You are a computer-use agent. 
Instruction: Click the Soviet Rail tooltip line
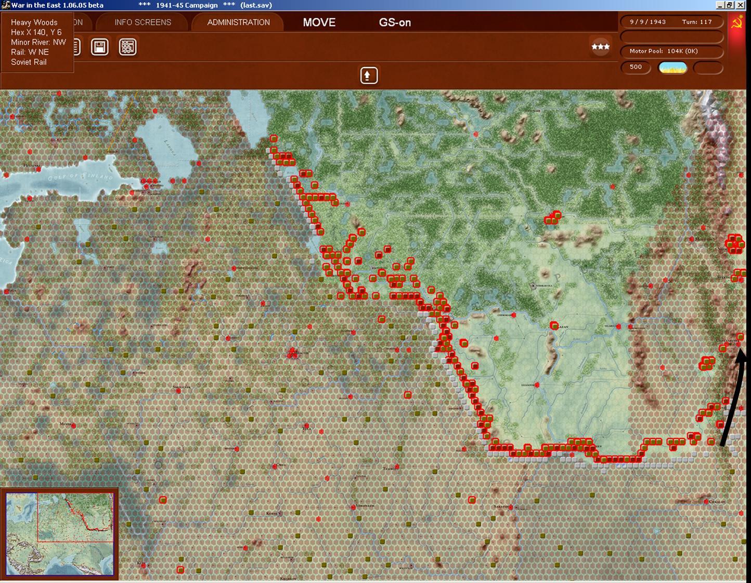pyautogui.click(x=29, y=62)
